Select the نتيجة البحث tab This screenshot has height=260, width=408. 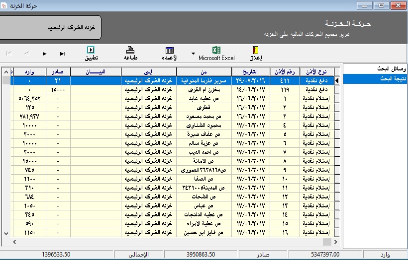(374, 78)
